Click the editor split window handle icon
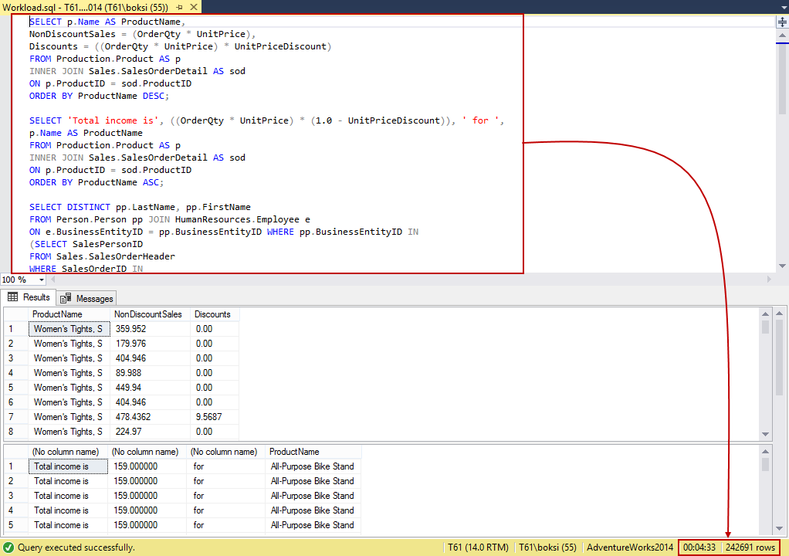Viewport: 789px width, 556px height. (x=782, y=22)
